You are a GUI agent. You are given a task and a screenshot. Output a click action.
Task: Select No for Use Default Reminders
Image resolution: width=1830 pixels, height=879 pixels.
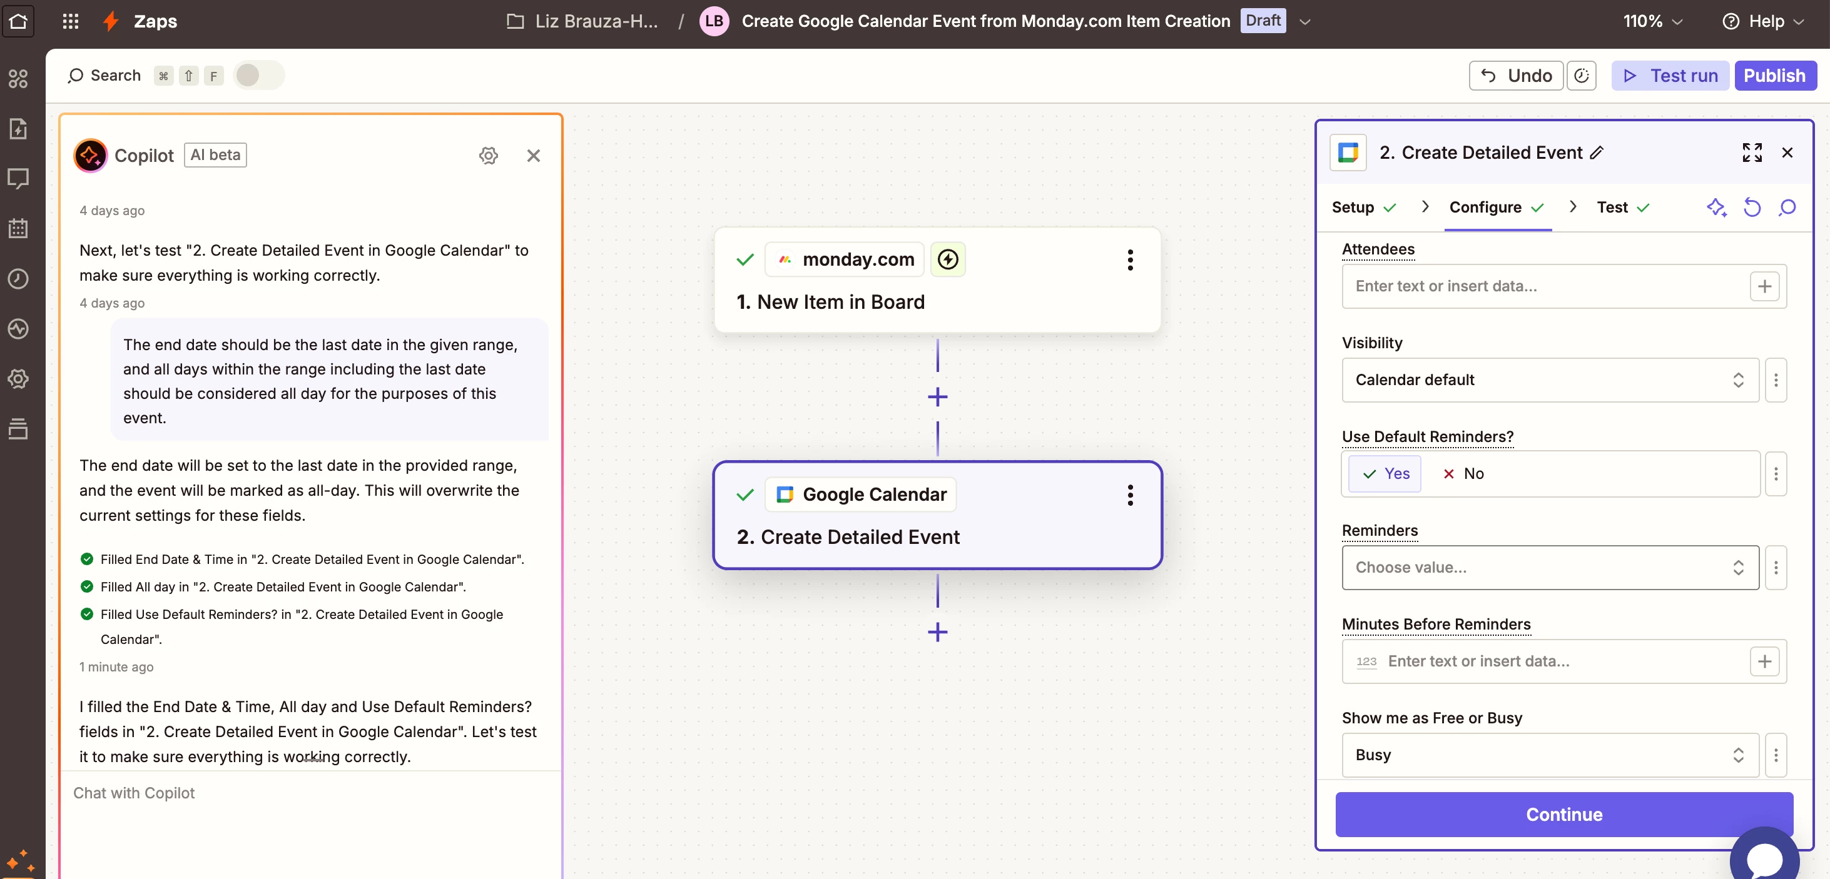[x=1463, y=474]
